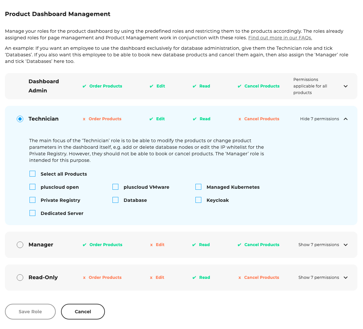The height and width of the screenshot is (329, 363).
Task: Select the Read-Only role radio button
Action: (x=20, y=277)
